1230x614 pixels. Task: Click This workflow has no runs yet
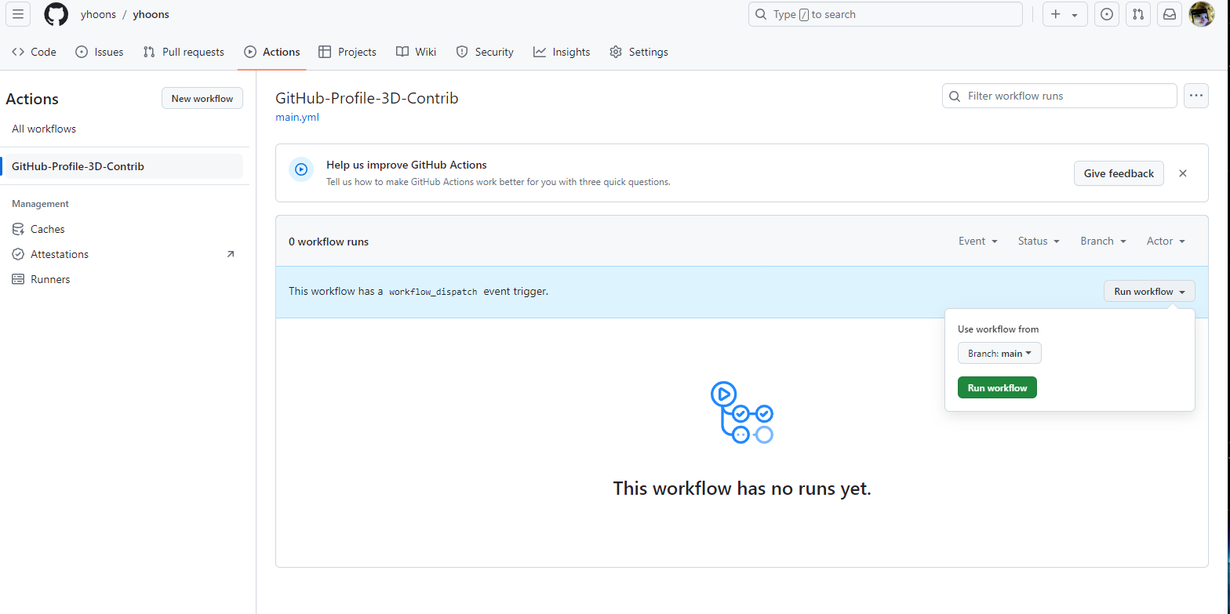tap(742, 489)
